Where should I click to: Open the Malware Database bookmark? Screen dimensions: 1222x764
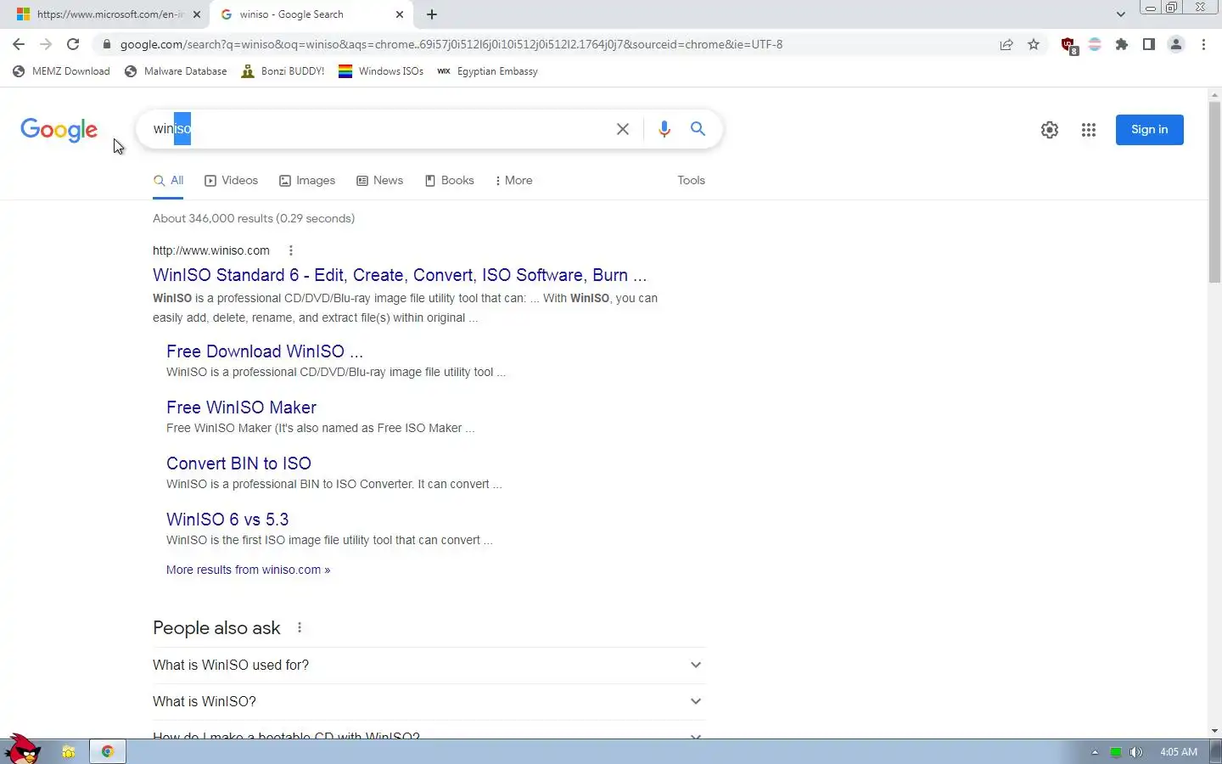(176, 71)
